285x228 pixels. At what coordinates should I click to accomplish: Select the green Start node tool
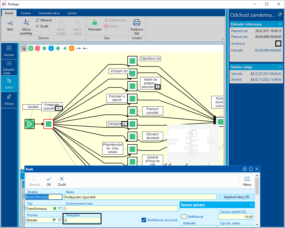coord(31,48)
